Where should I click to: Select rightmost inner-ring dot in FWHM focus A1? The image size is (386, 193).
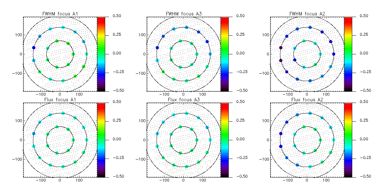pos(73,54)
